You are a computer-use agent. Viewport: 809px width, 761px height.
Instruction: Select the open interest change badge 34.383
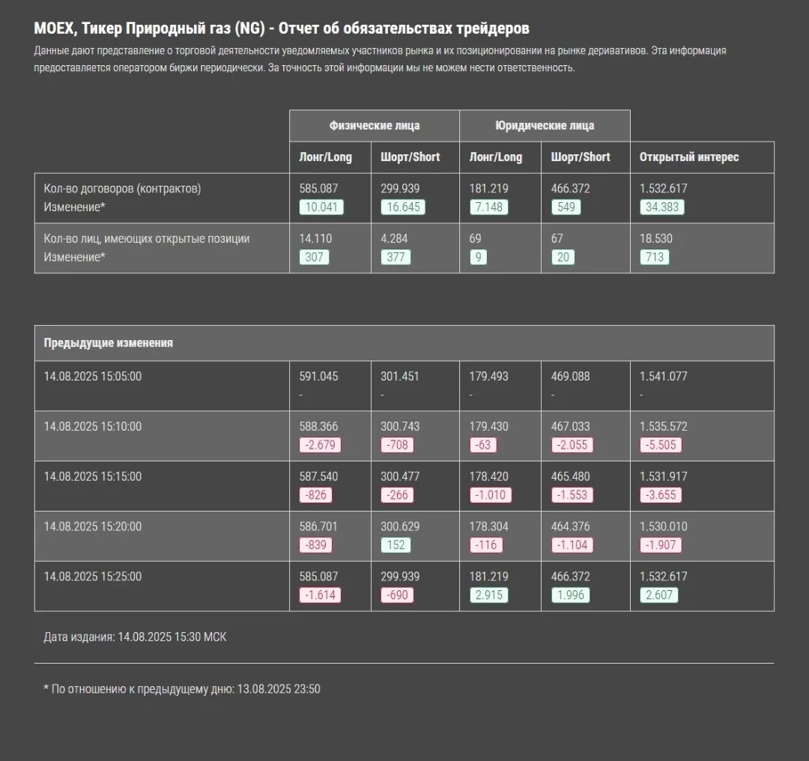(662, 207)
